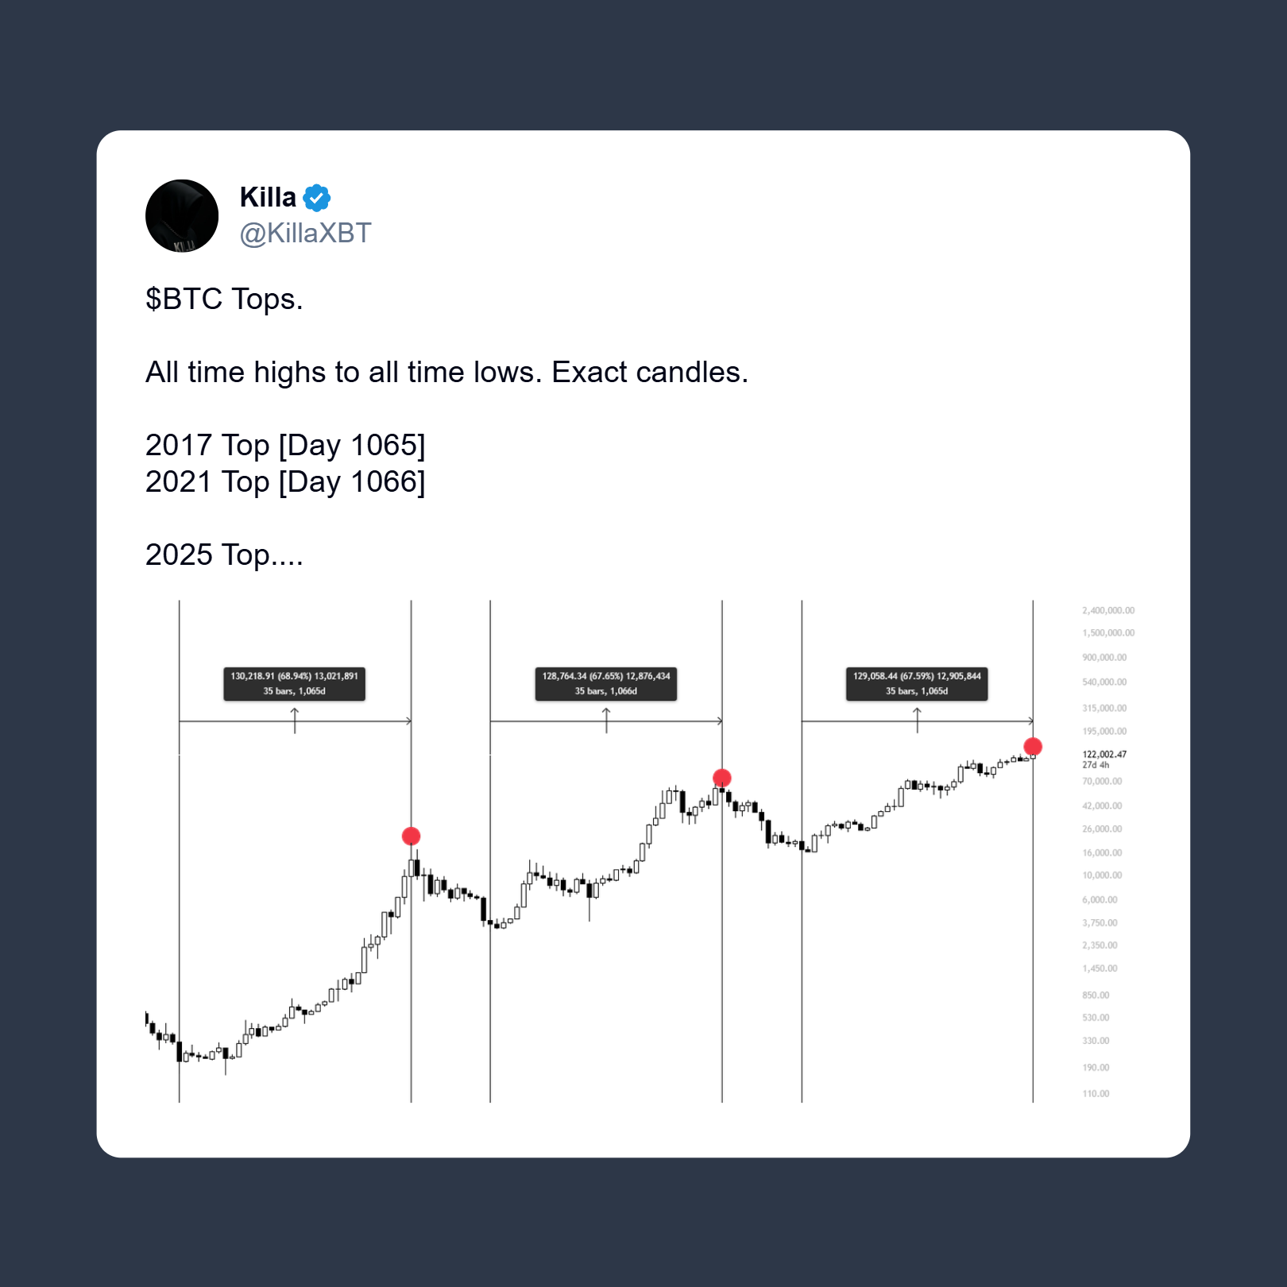The width and height of the screenshot is (1287, 1287).
Task: Click the 2,400,000.00 price axis label
Action: pyautogui.click(x=1107, y=611)
